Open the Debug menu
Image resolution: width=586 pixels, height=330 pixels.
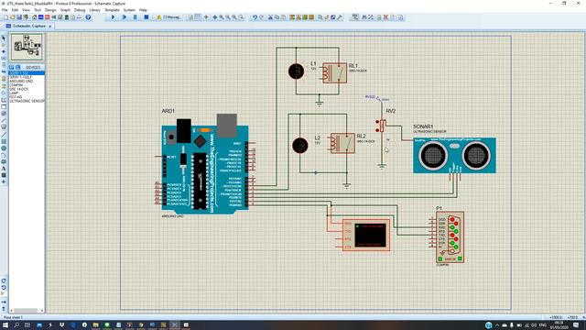80,10
